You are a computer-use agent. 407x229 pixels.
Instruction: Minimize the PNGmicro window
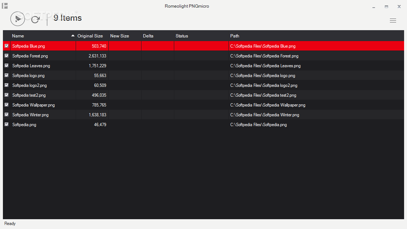coord(374,7)
